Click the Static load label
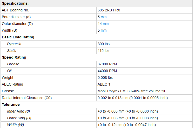 click(x=12, y=51)
